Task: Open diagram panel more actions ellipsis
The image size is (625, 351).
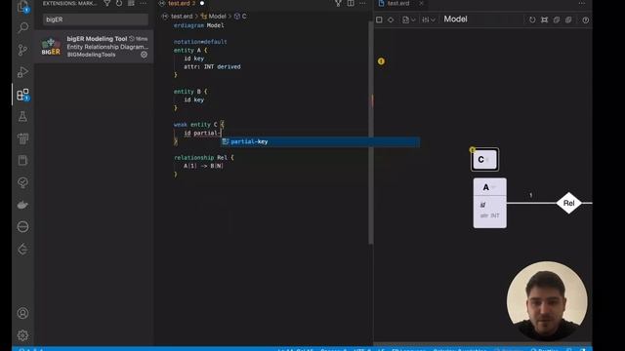Action: tap(582, 3)
